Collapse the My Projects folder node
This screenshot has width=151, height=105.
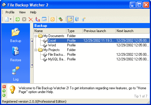(x=36, y=50)
